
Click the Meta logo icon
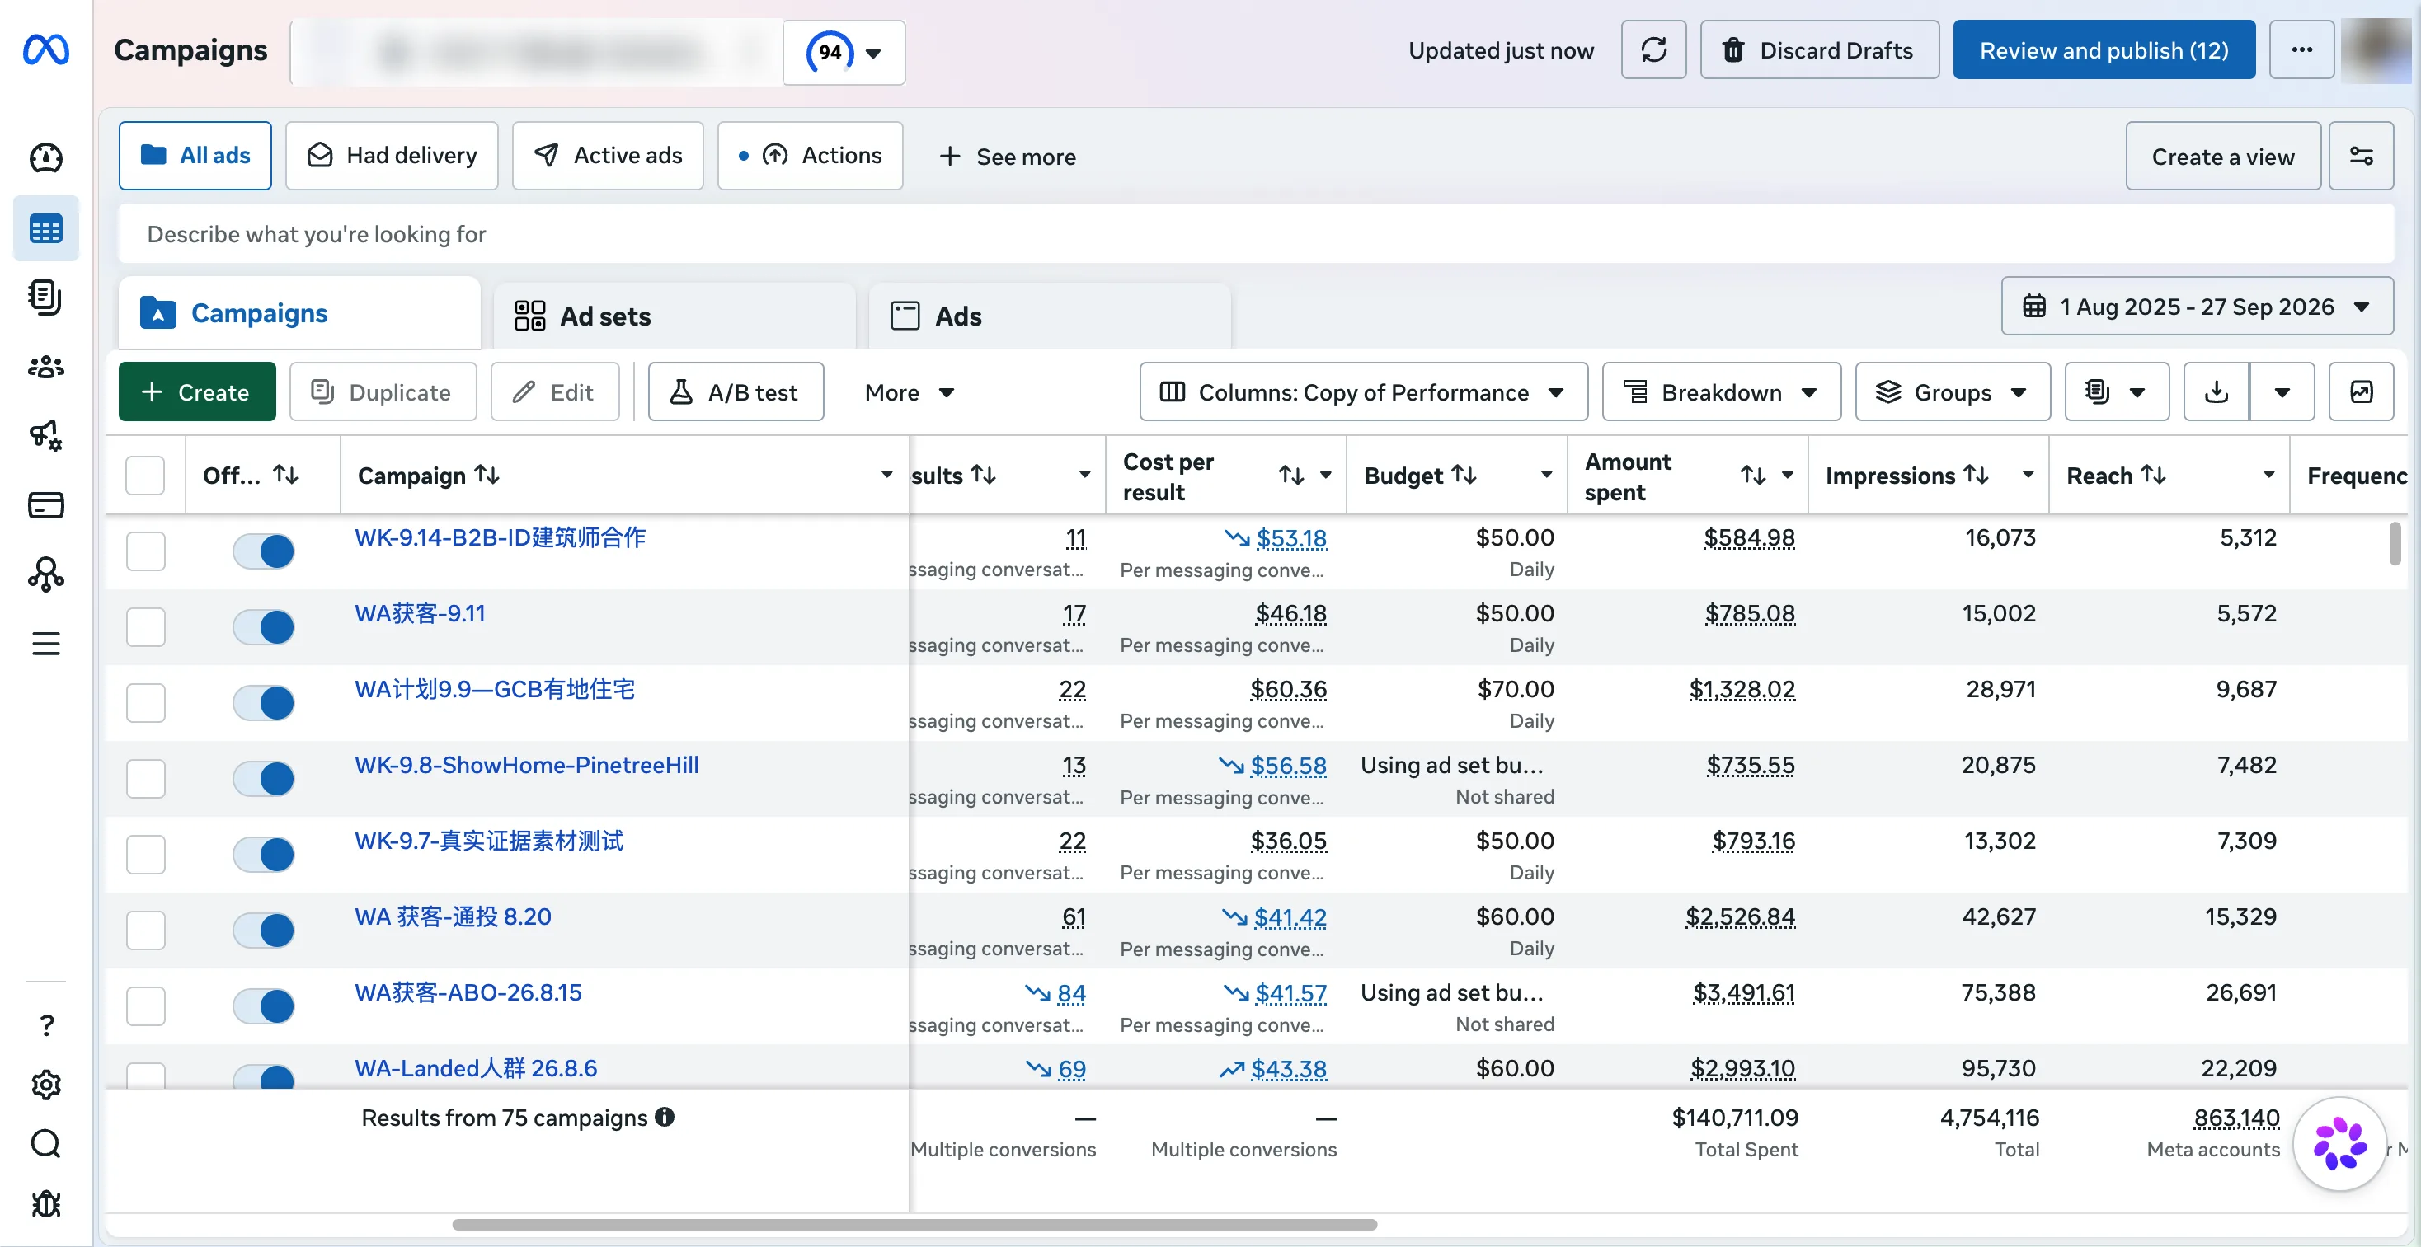45,49
